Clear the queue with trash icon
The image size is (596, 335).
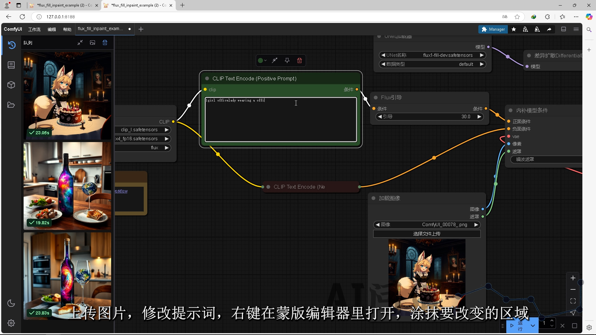coord(105,43)
